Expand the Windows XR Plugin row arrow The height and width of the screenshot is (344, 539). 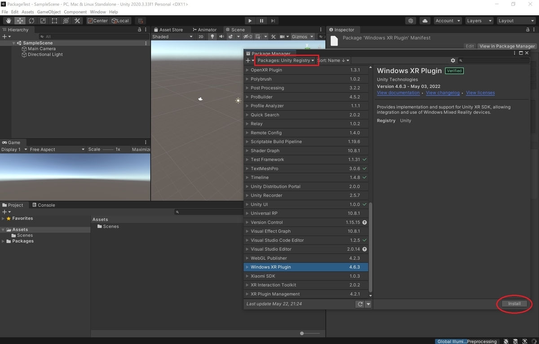point(247,267)
